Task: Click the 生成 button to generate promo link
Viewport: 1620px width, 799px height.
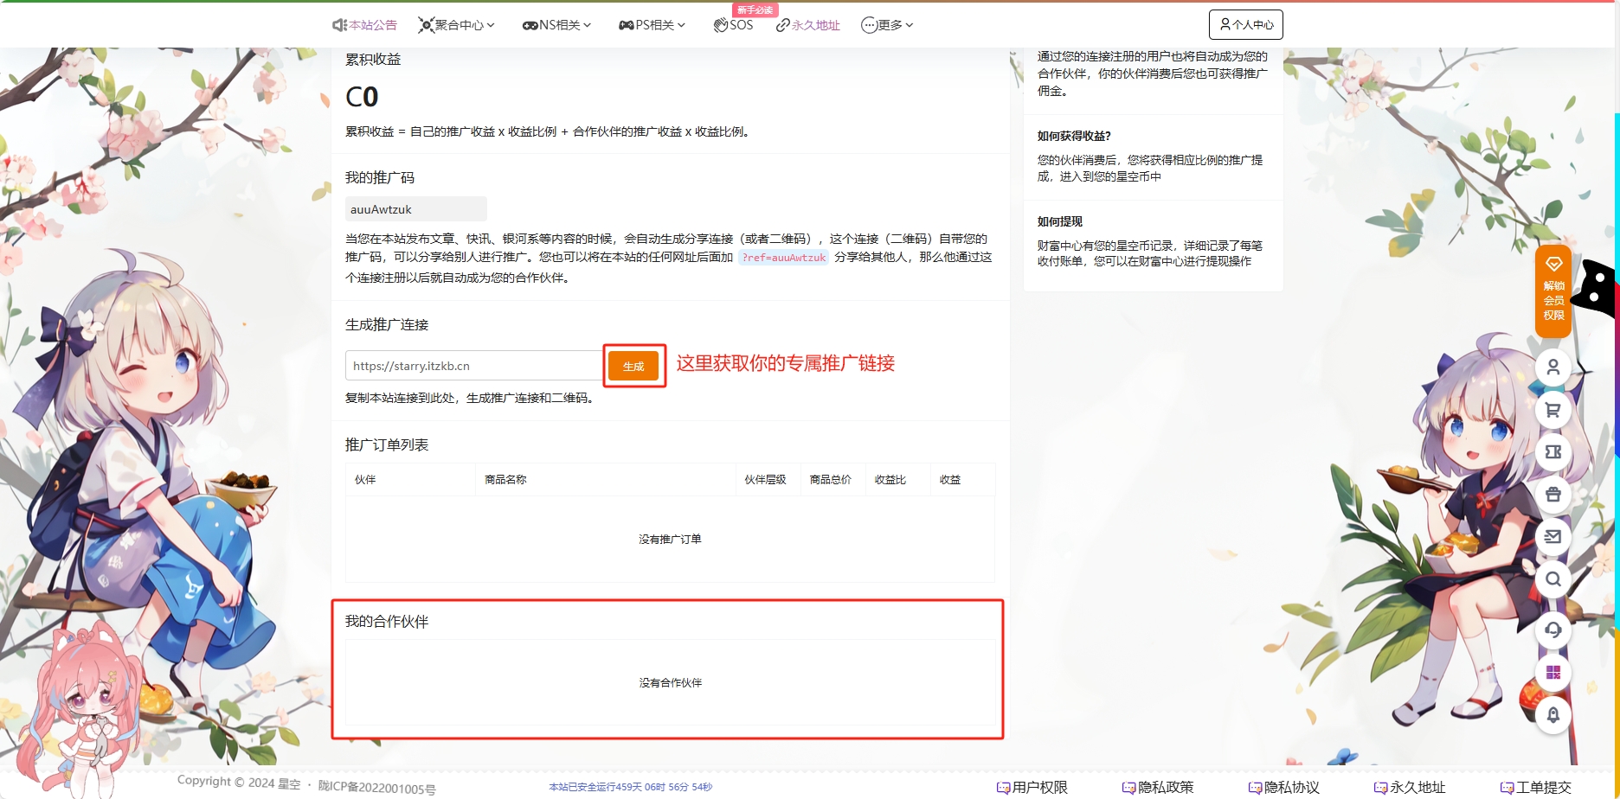Action: point(634,365)
